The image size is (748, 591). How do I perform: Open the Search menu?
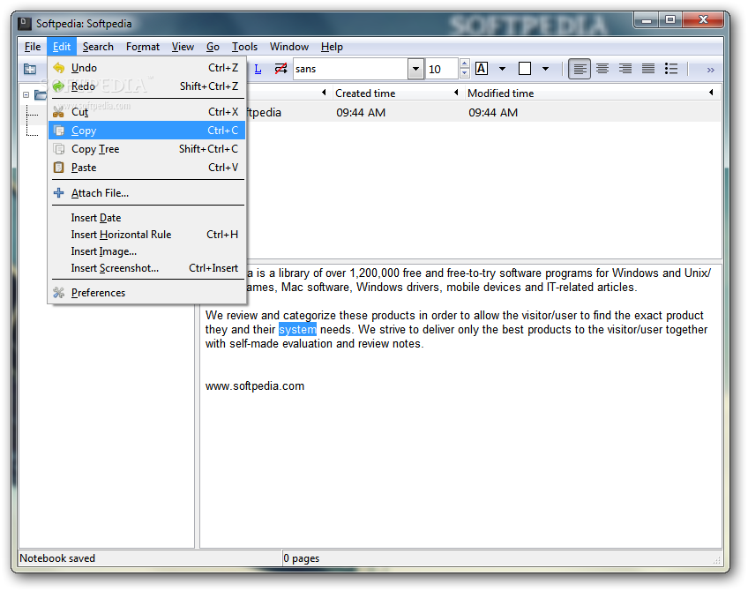(x=98, y=47)
